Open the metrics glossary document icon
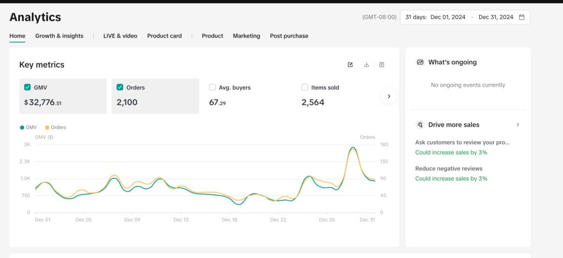Viewport: 563px width, 258px height. click(x=382, y=65)
